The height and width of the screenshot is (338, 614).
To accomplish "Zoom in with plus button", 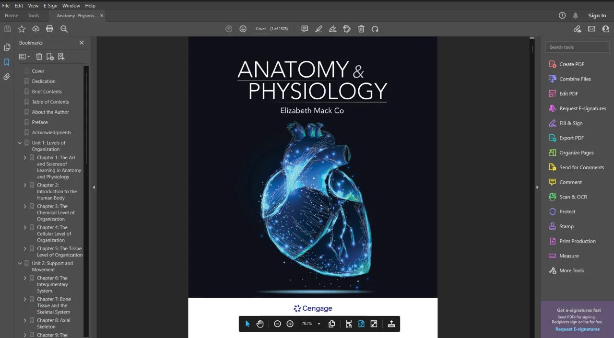I will 290,324.
